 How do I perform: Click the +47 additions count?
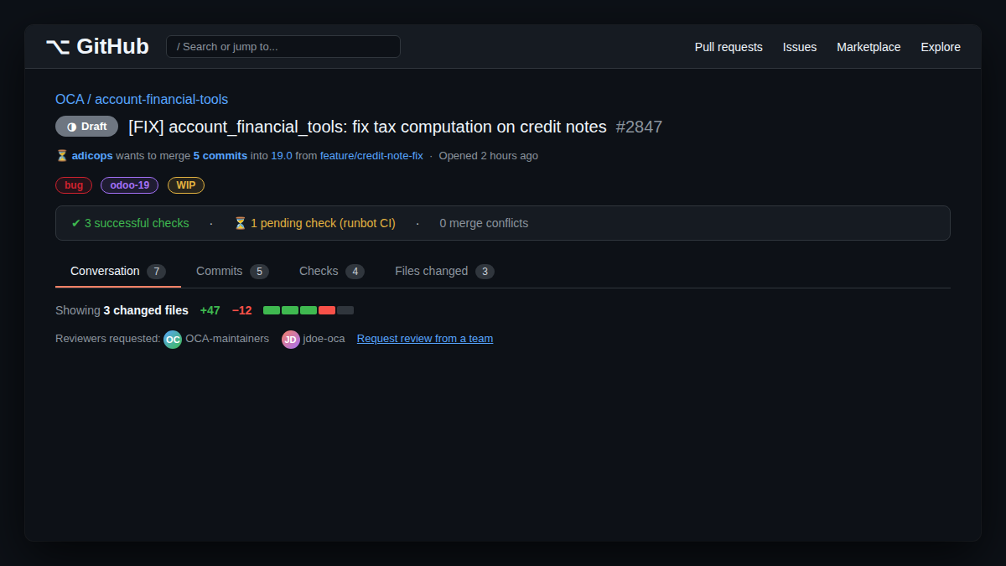tap(210, 310)
